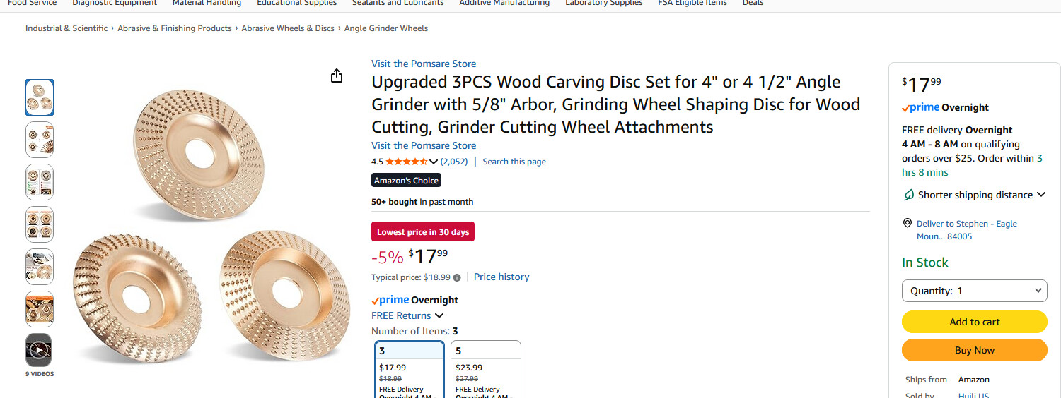
Task: Open the Quantity dropdown
Action: tap(974, 291)
